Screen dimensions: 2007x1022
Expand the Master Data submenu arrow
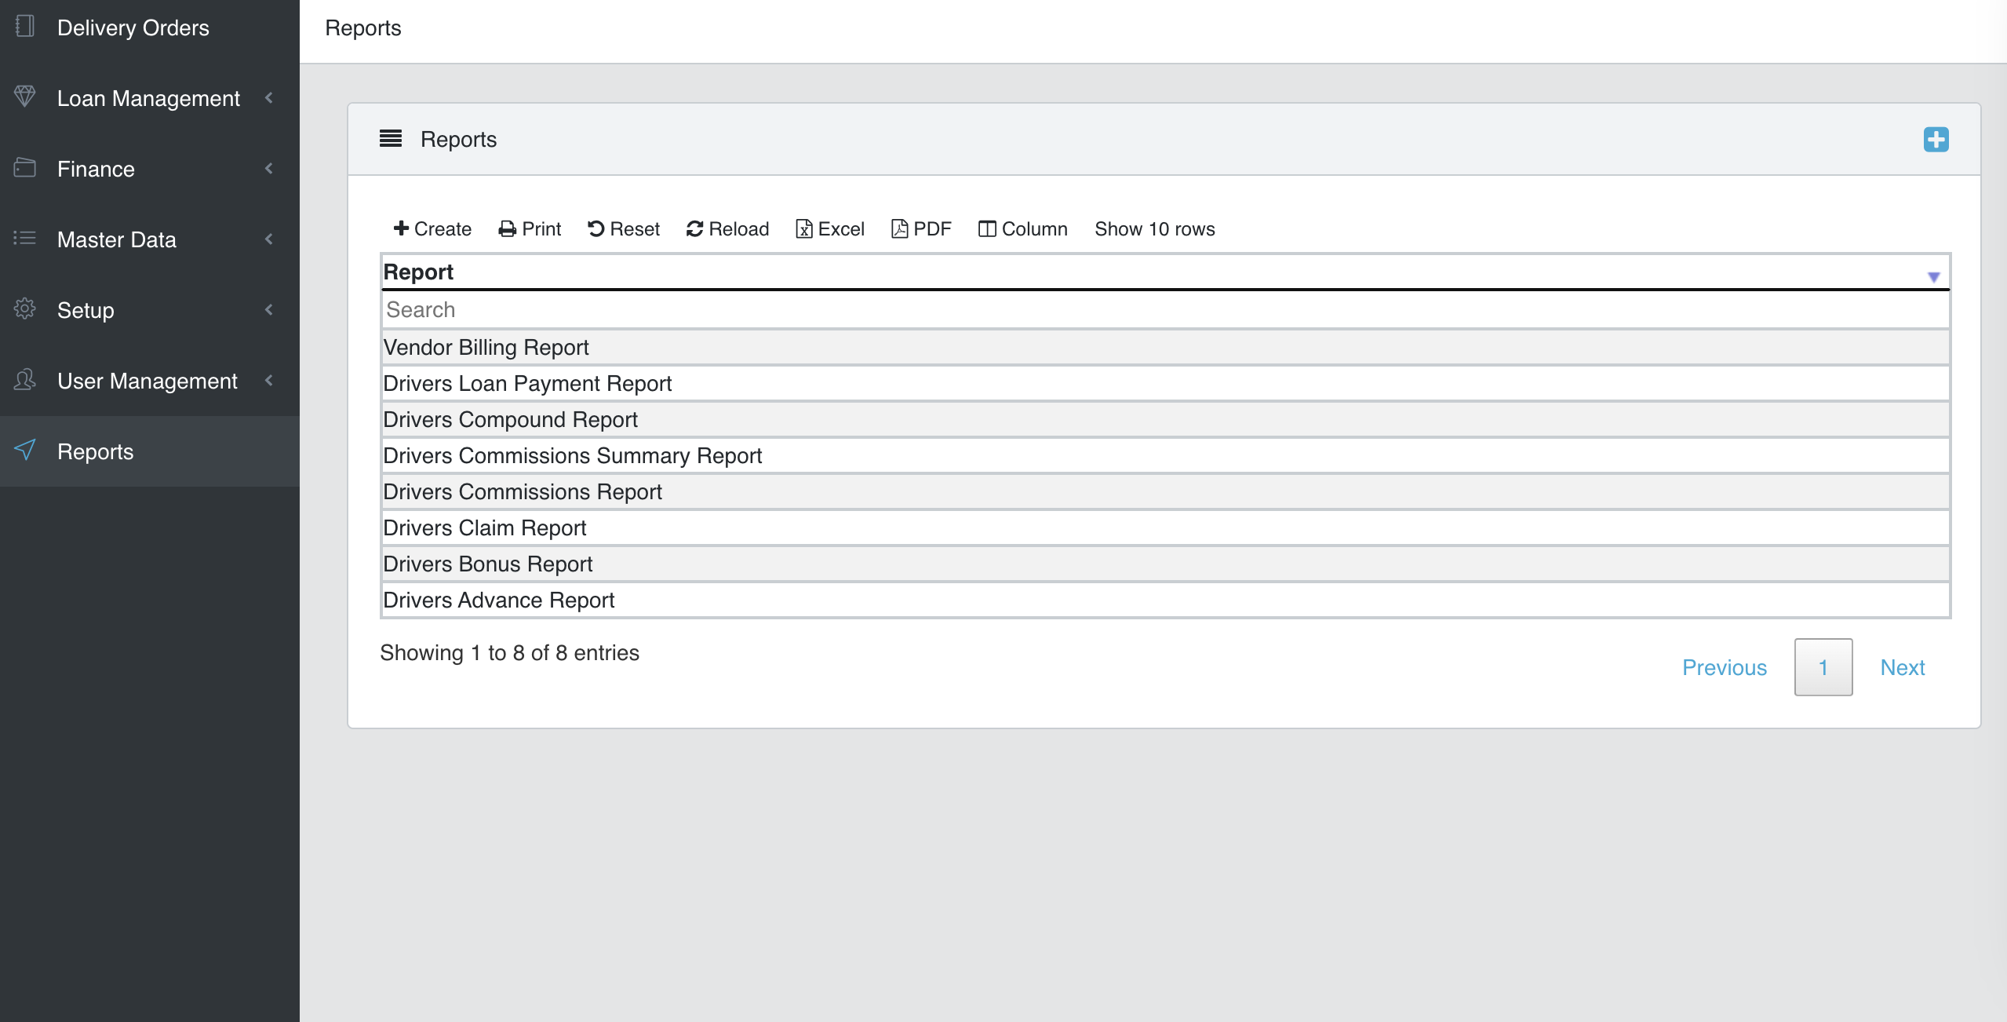point(269,239)
